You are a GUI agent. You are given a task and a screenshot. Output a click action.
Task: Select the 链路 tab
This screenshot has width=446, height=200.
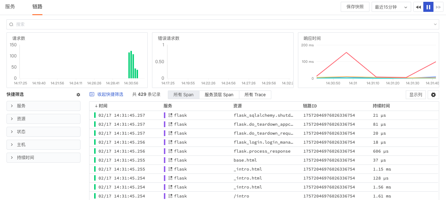[37, 6]
